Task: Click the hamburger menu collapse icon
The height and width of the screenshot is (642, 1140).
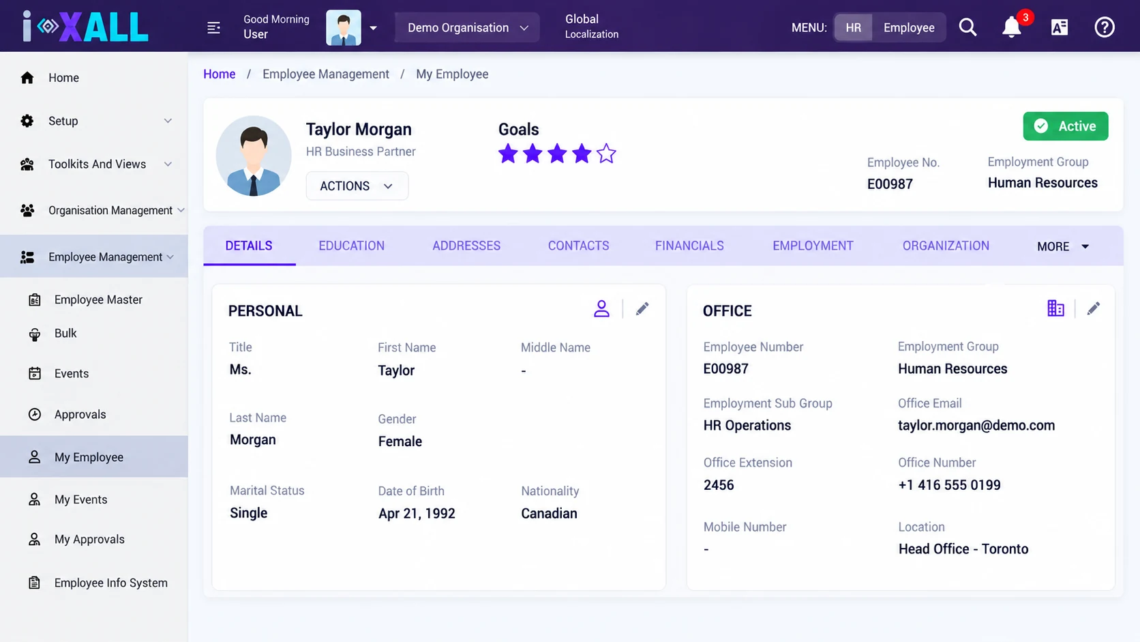Action: point(213,27)
